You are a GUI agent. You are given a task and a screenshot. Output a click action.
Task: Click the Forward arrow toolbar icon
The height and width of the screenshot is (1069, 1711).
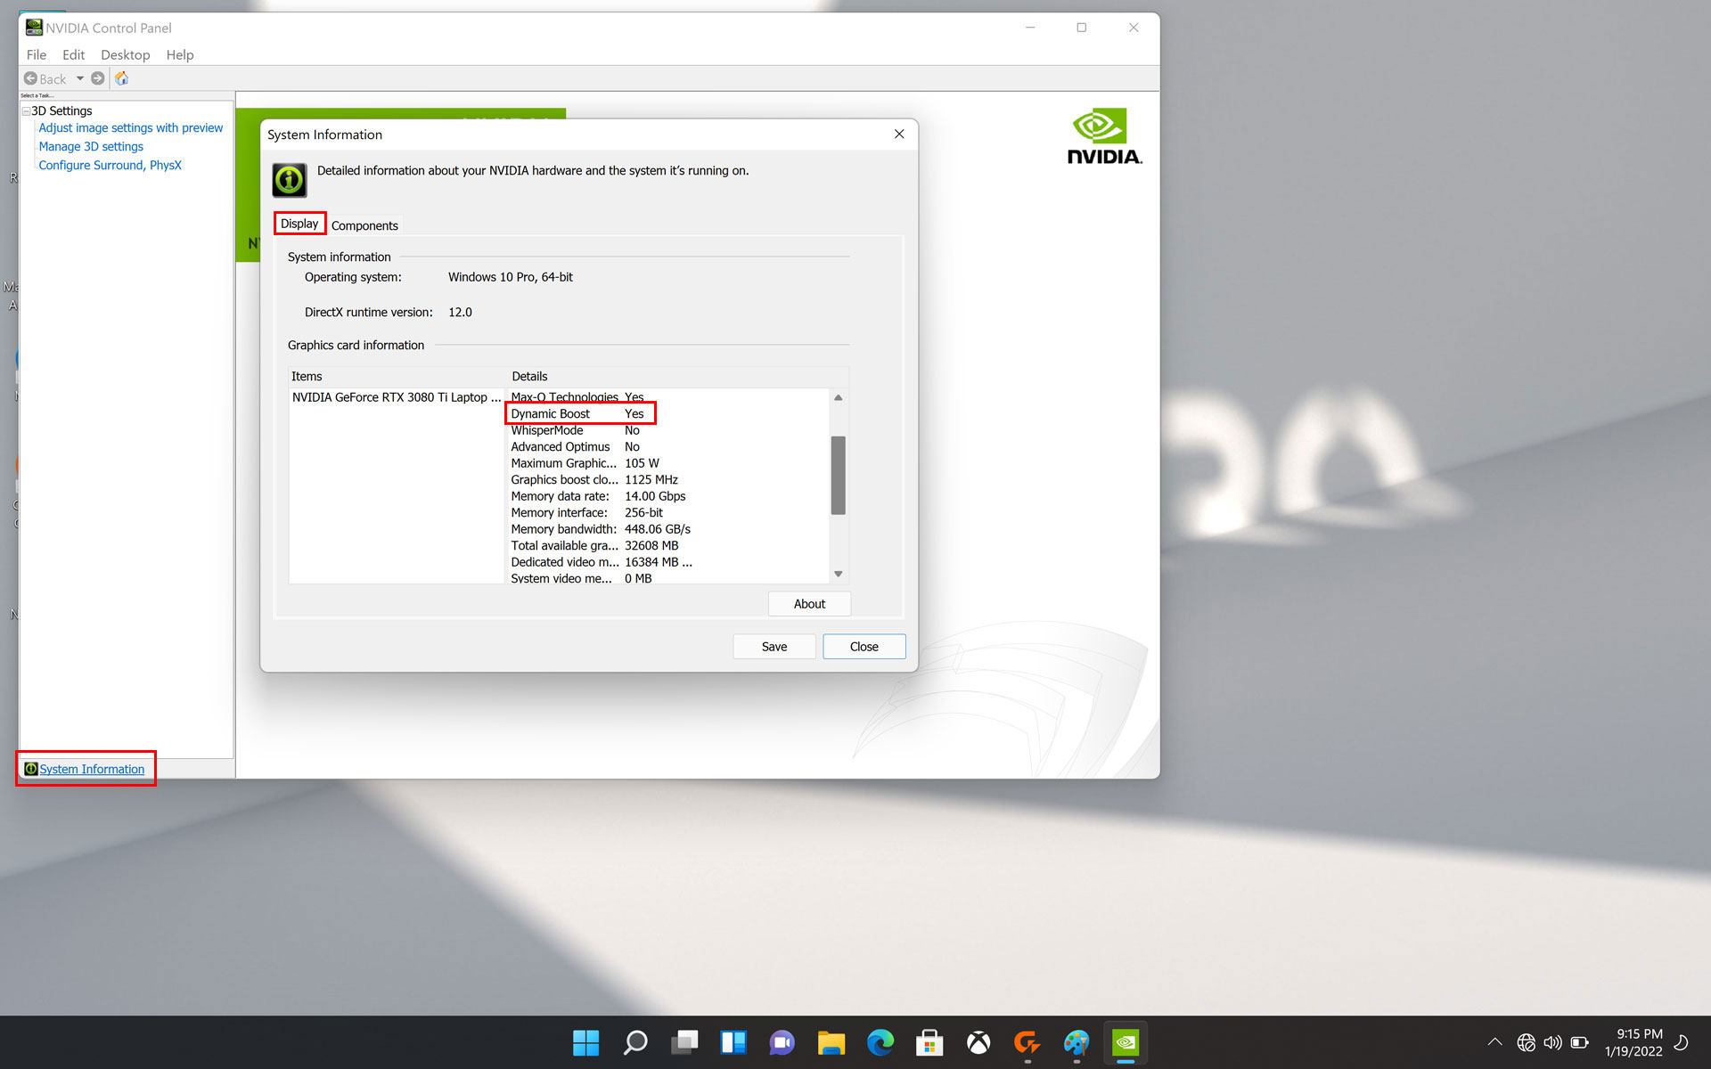(98, 78)
